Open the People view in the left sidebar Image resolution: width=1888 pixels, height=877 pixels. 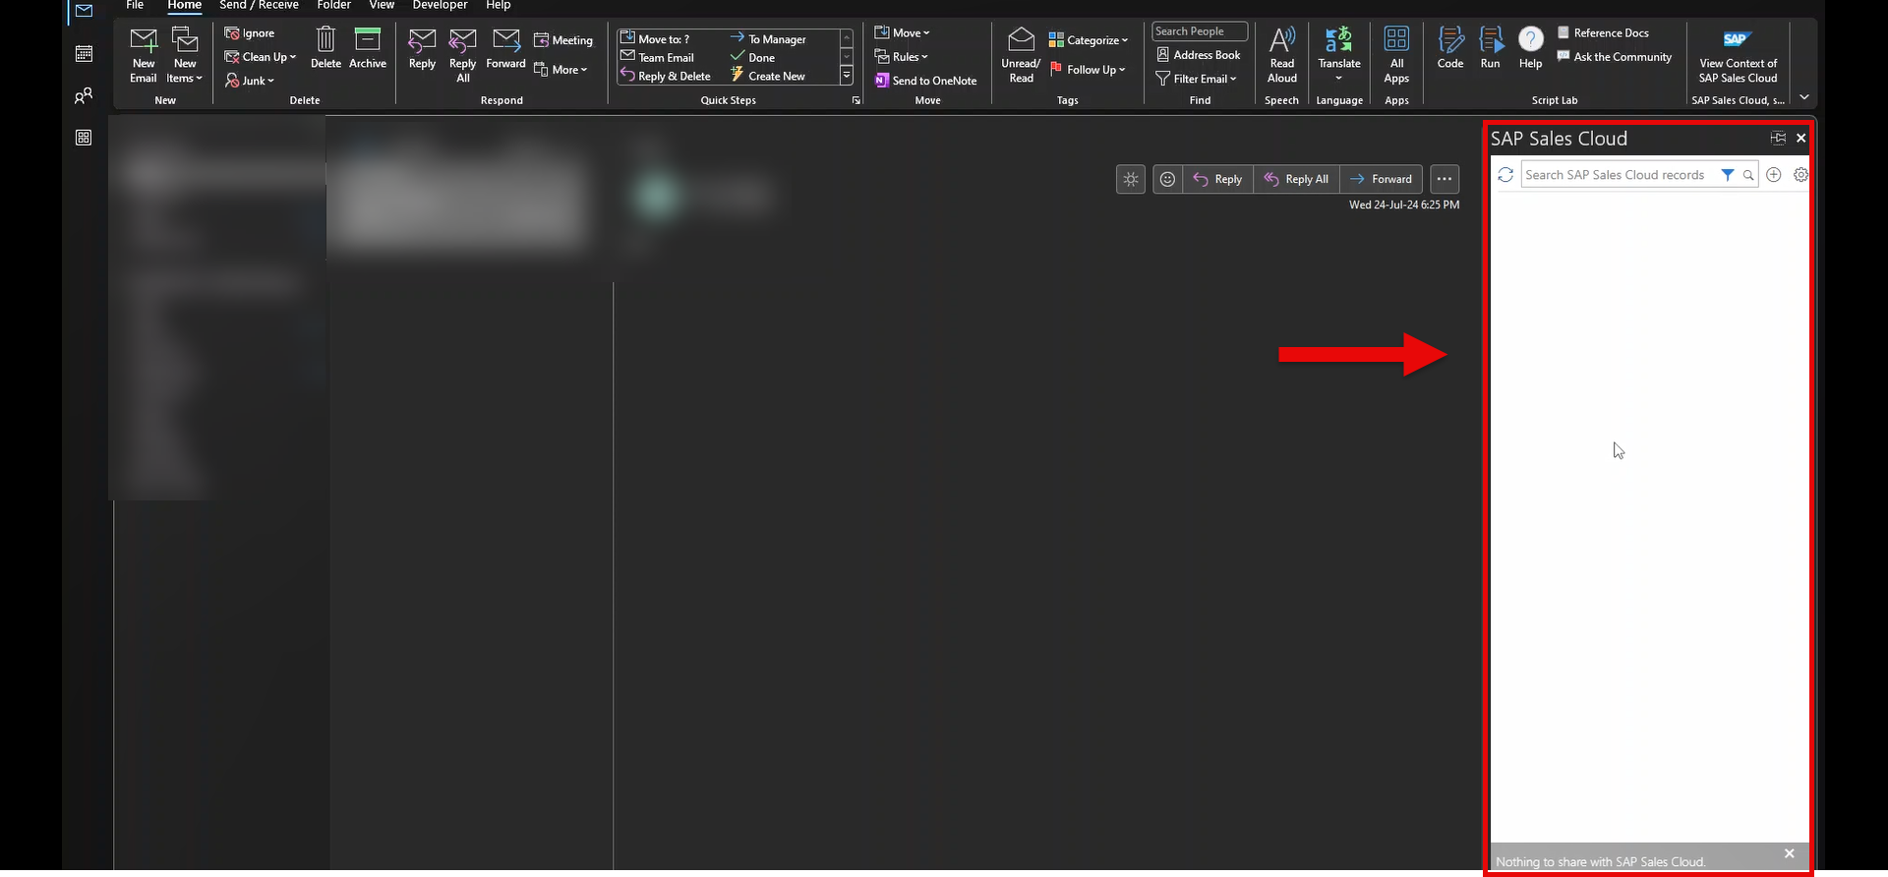(84, 96)
